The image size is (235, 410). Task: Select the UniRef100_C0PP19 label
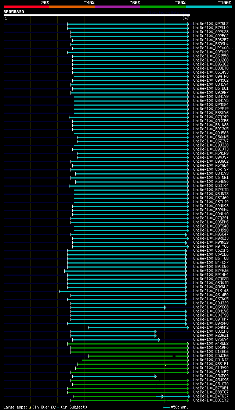point(211,109)
